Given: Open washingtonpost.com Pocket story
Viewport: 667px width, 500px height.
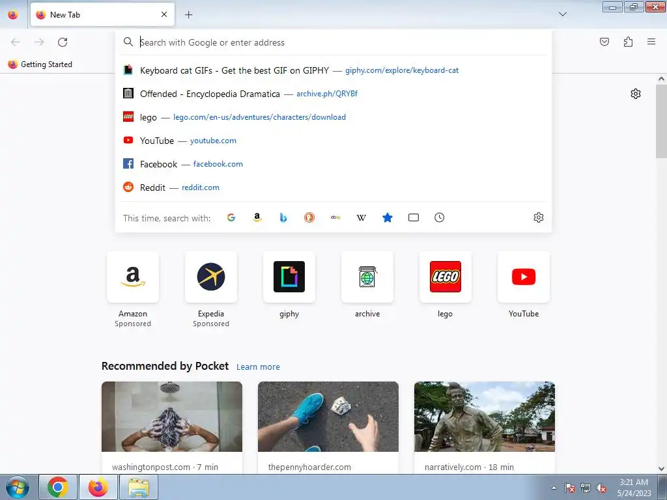Looking at the screenshot, I should click(x=172, y=427).
